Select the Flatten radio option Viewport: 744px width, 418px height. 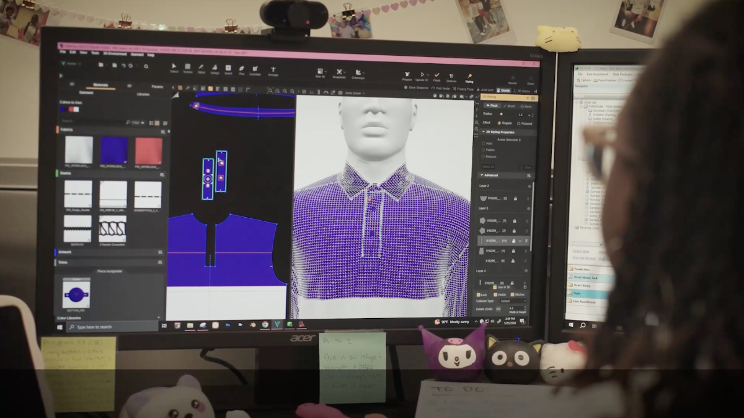click(x=484, y=149)
